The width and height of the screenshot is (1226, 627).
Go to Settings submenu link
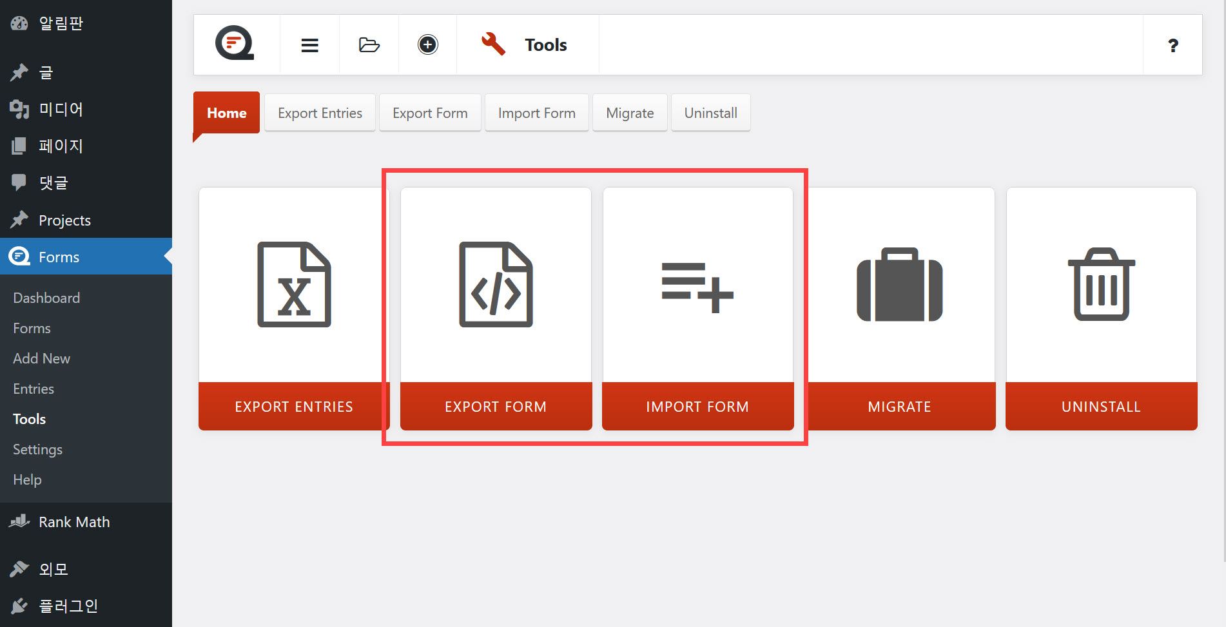pos(37,449)
